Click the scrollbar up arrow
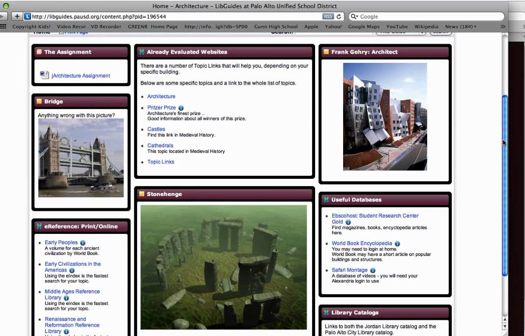This screenshot has height=336, width=525. tap(504, 320)
